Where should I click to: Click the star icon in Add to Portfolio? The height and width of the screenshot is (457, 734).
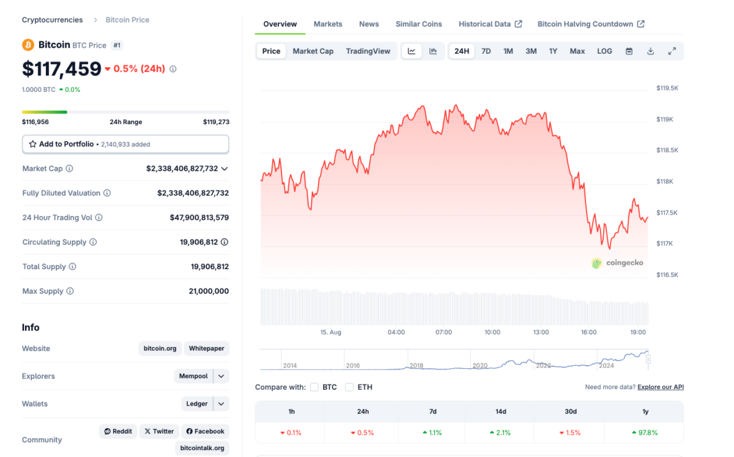pos(33,144)
